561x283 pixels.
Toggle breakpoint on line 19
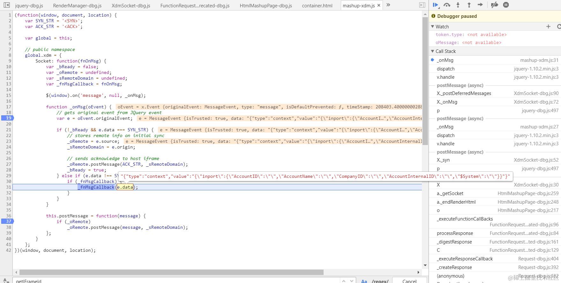(7, 118)
